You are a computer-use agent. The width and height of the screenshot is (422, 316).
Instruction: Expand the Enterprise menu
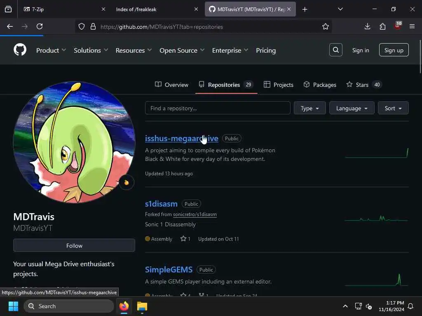click(x=230, y=50)
